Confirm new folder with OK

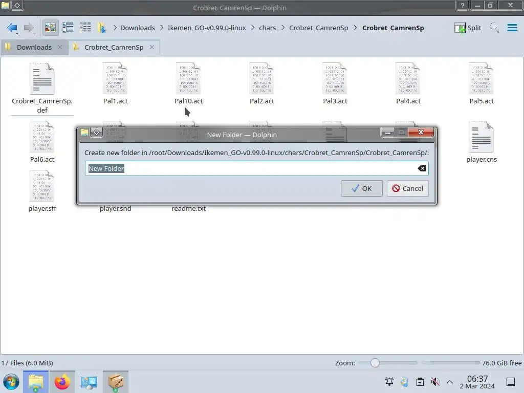(362, 188)
